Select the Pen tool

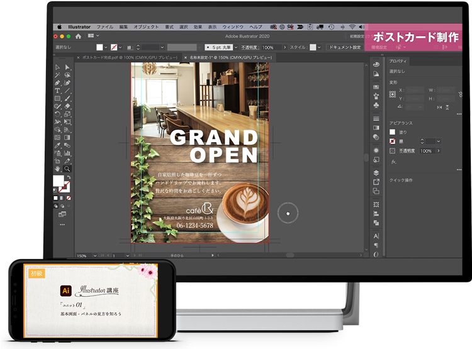click(x=58, y=82)
